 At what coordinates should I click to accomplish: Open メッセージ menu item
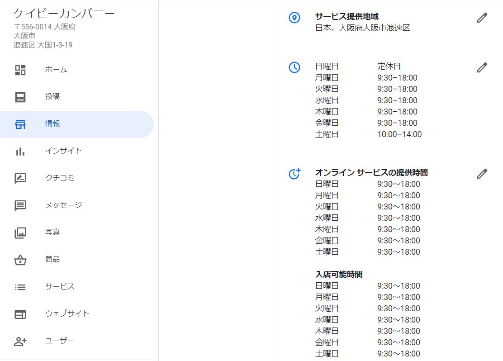(77, 205)
